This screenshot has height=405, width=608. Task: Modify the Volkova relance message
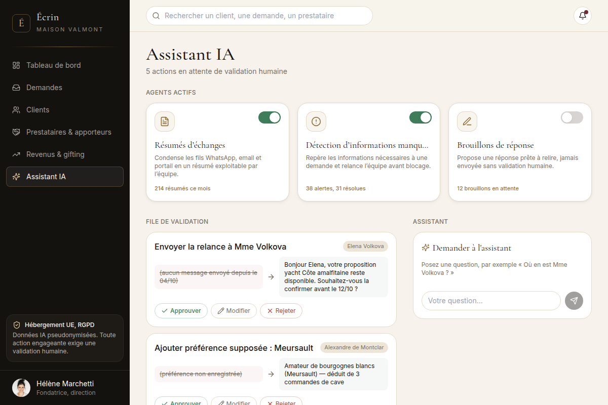point(234,311)
